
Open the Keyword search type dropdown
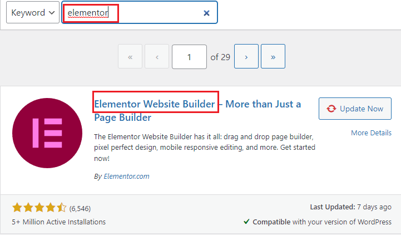click(x=33, y=12)
